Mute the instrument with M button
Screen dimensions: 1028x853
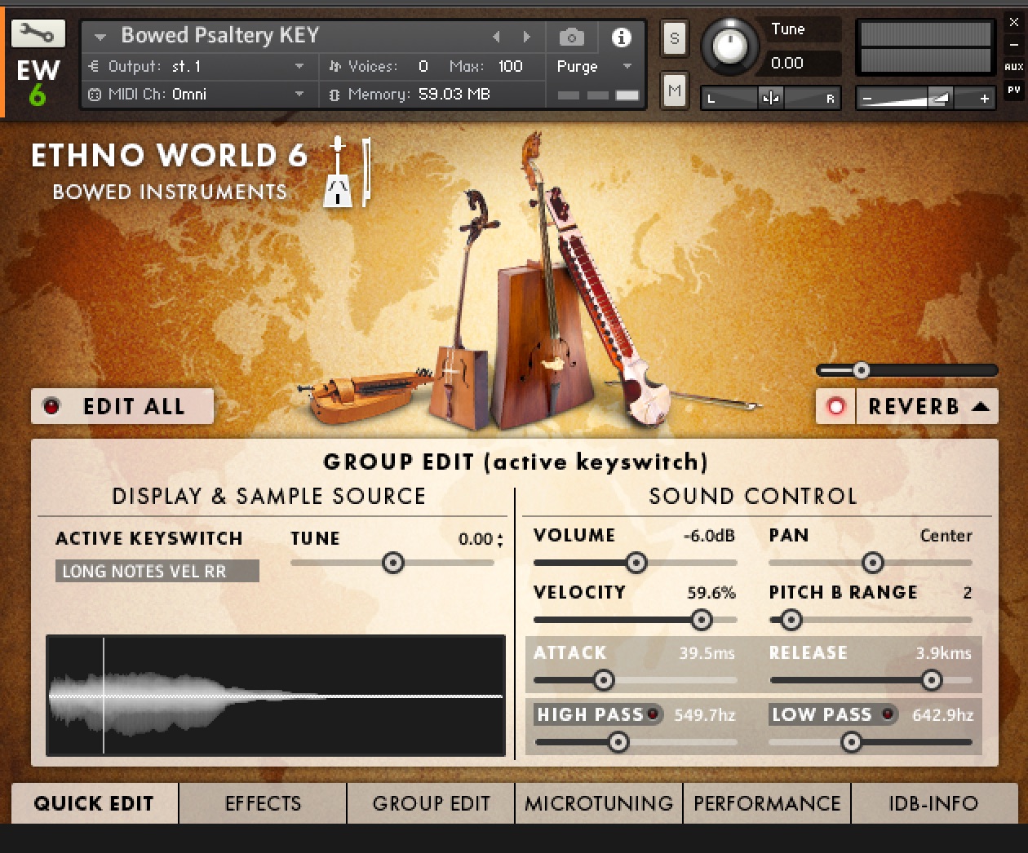(x=674, y=91)
